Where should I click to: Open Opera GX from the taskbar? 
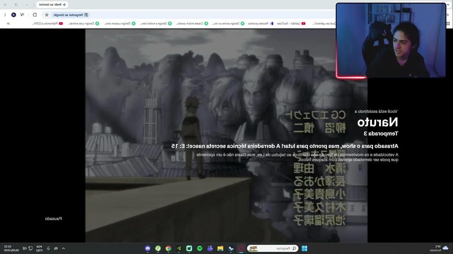[x=241, y=248]
